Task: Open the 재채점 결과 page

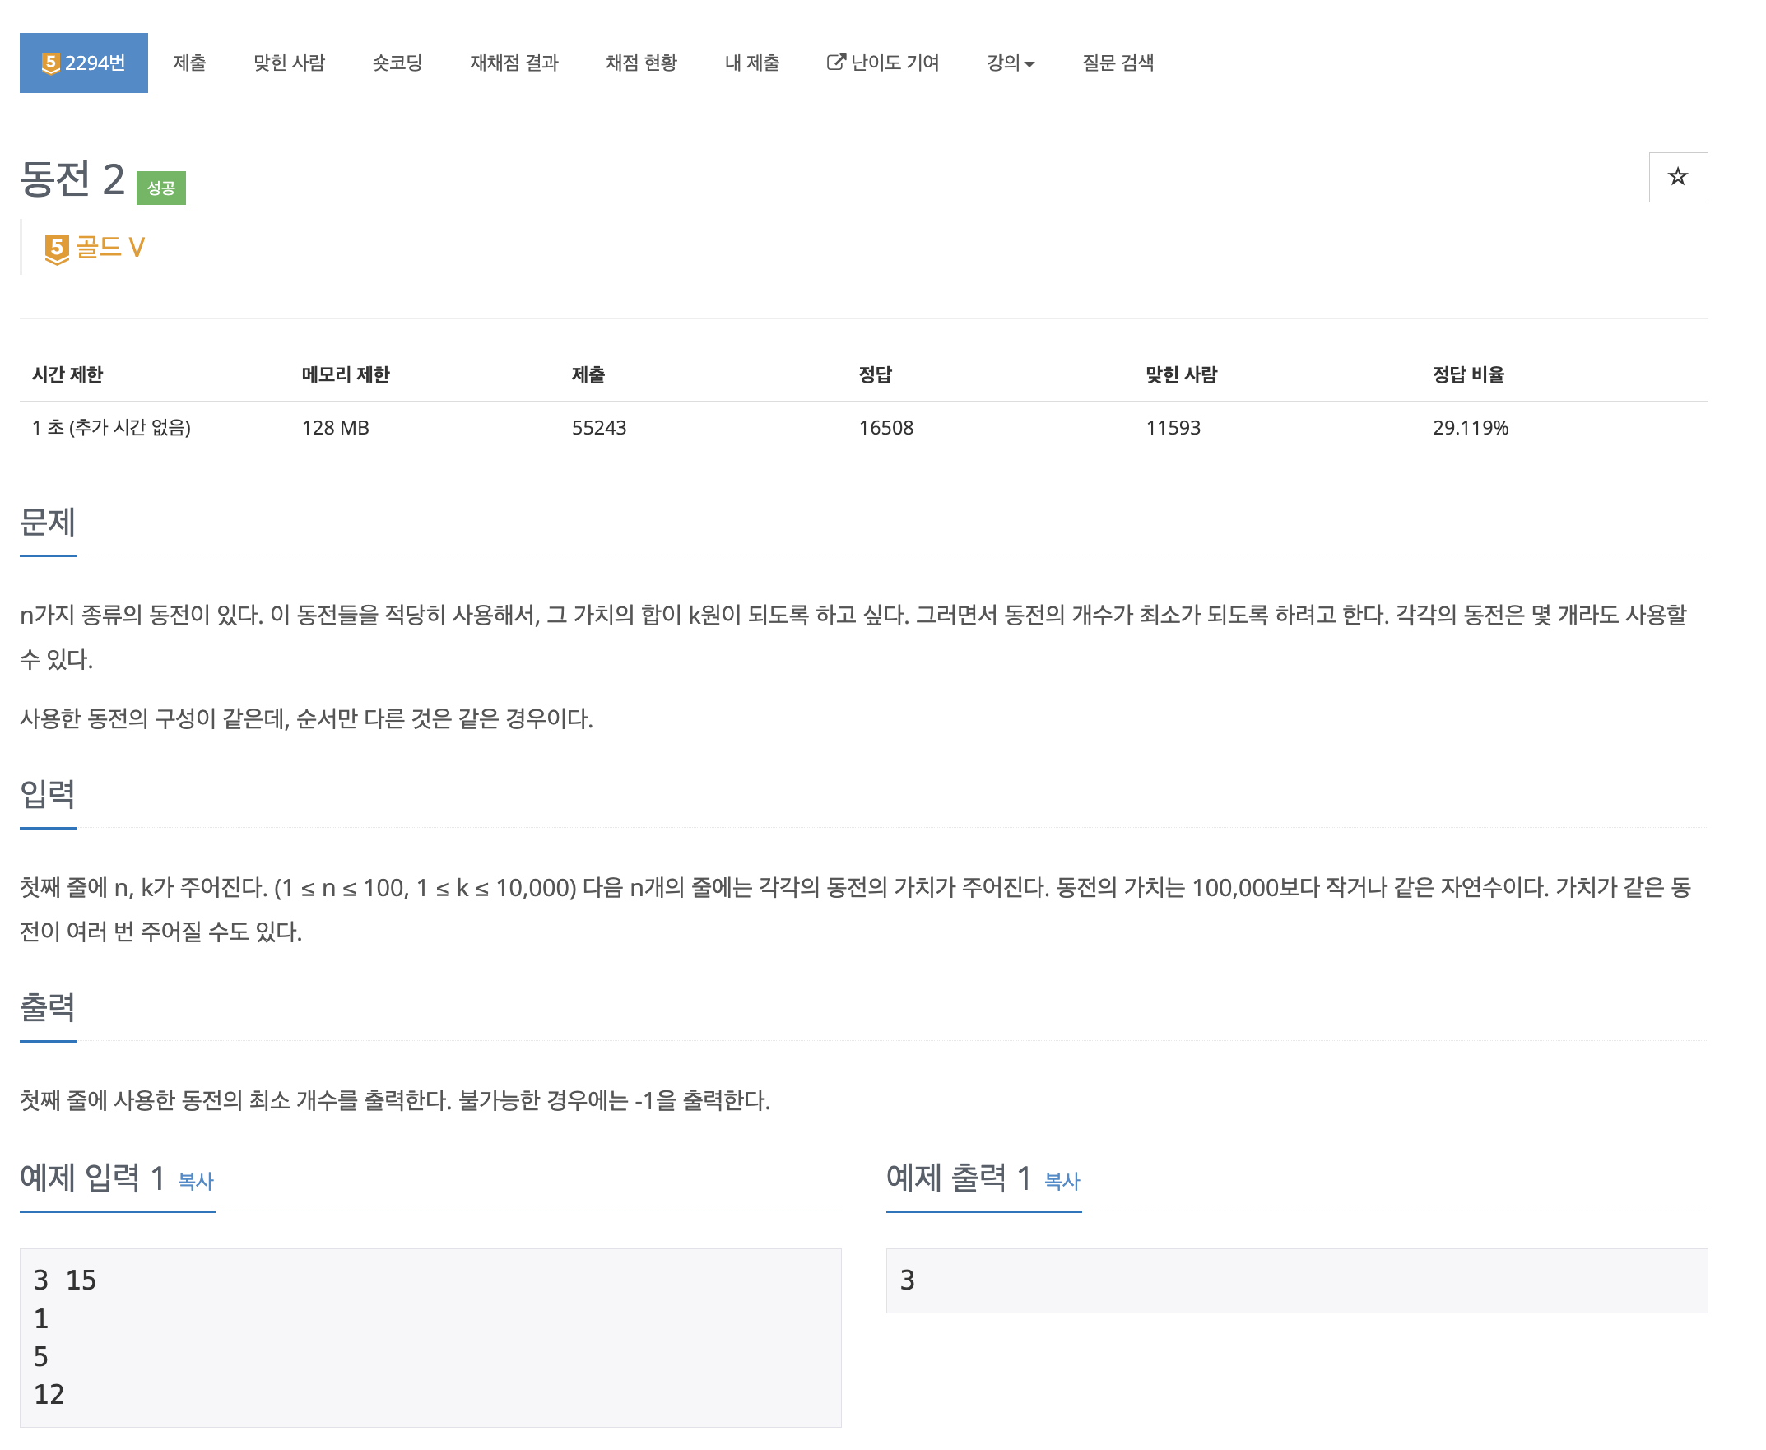Action: click(514, 62)
